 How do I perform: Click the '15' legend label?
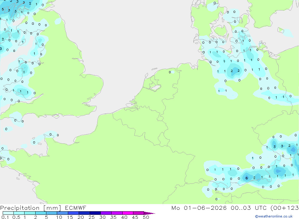click(70, 217)
